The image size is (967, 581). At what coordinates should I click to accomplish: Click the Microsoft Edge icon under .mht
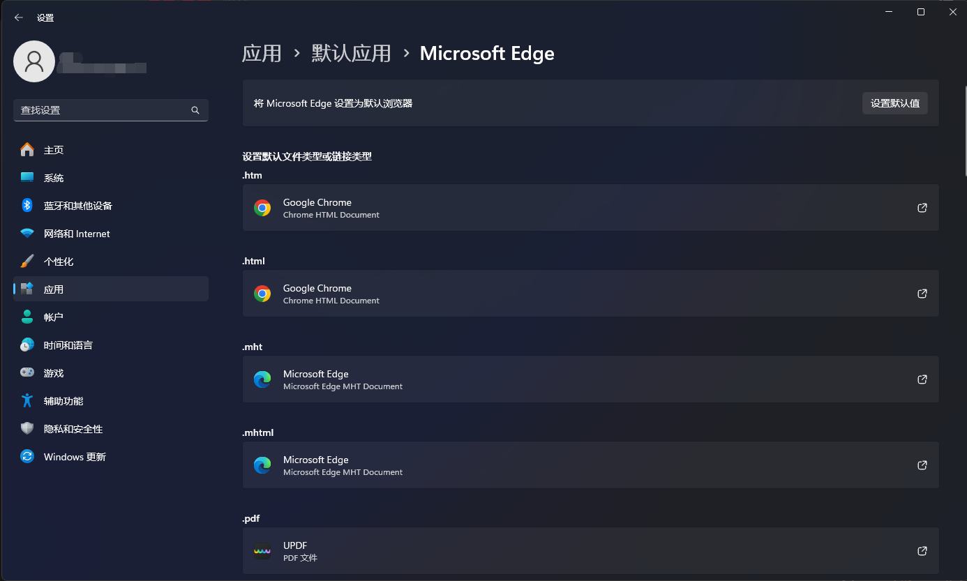(x=262, y=379)
